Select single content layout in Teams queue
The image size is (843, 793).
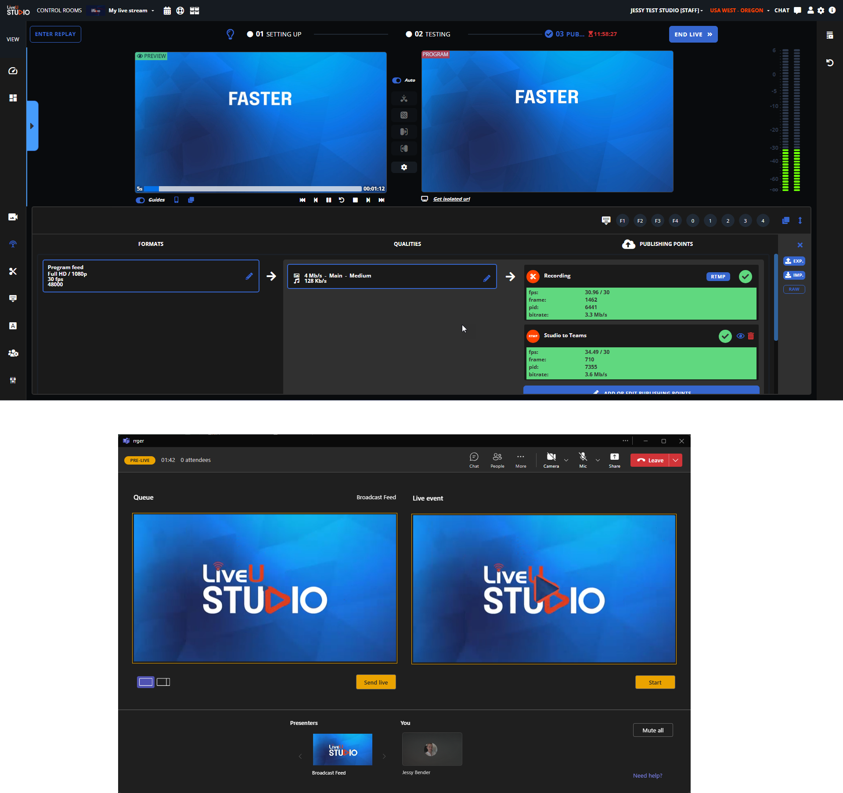145,682
